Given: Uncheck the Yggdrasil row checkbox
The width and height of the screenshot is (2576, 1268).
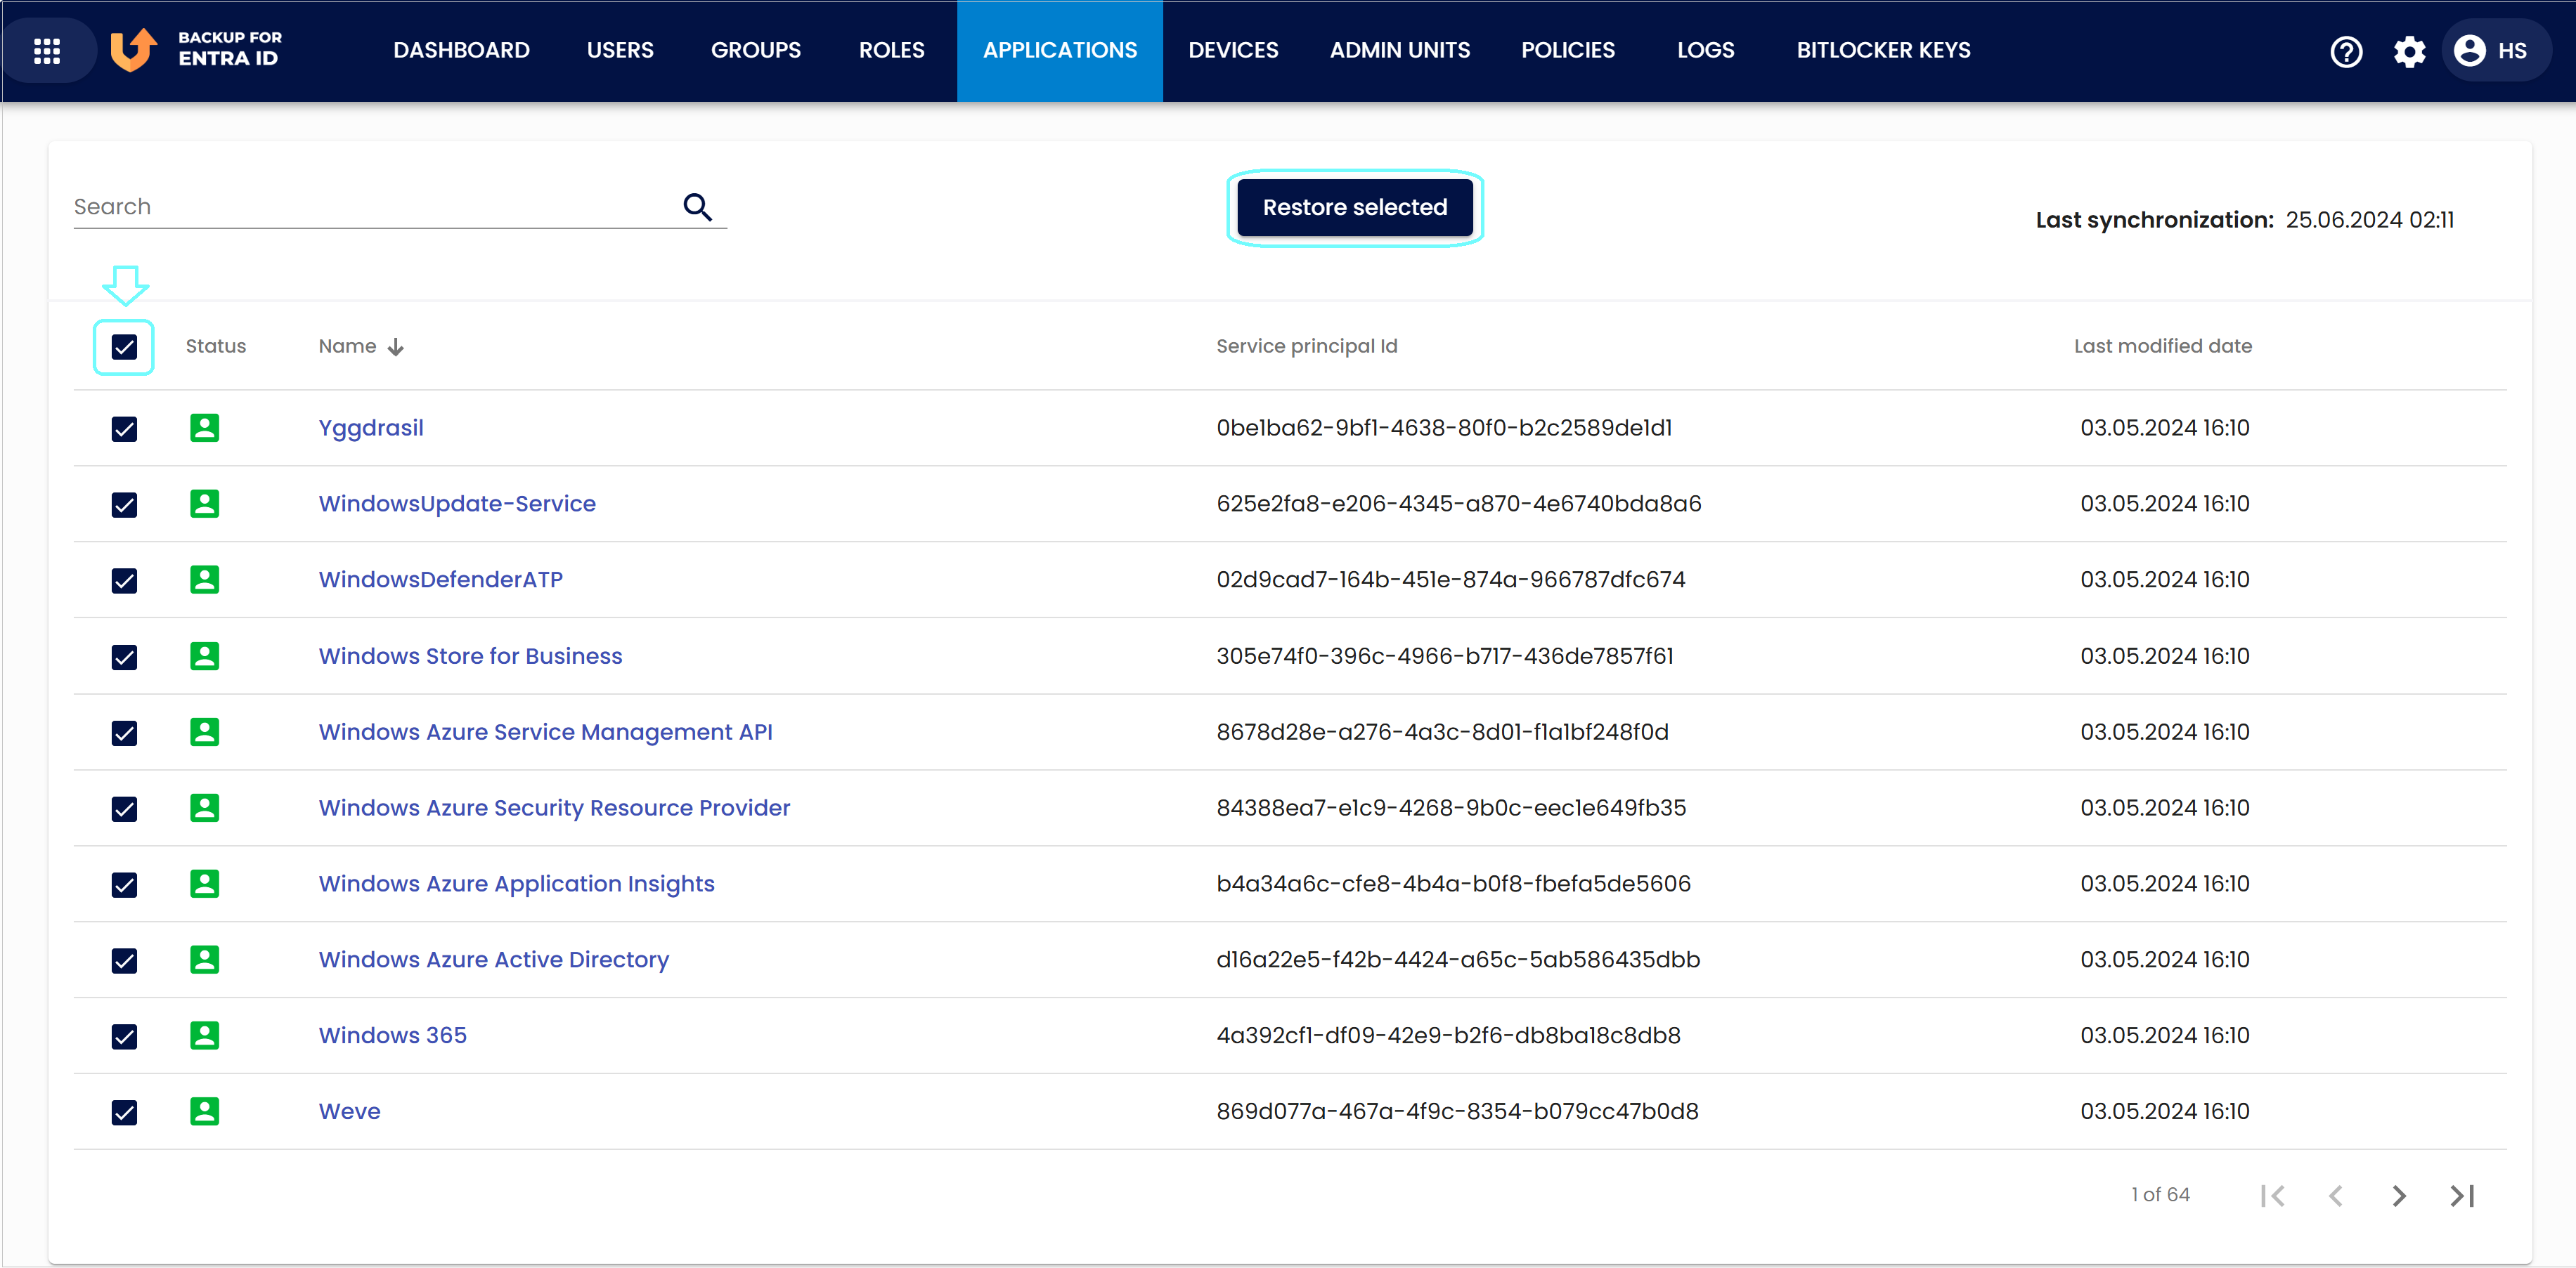Looking at the screenshot, I should click(124, 429).
